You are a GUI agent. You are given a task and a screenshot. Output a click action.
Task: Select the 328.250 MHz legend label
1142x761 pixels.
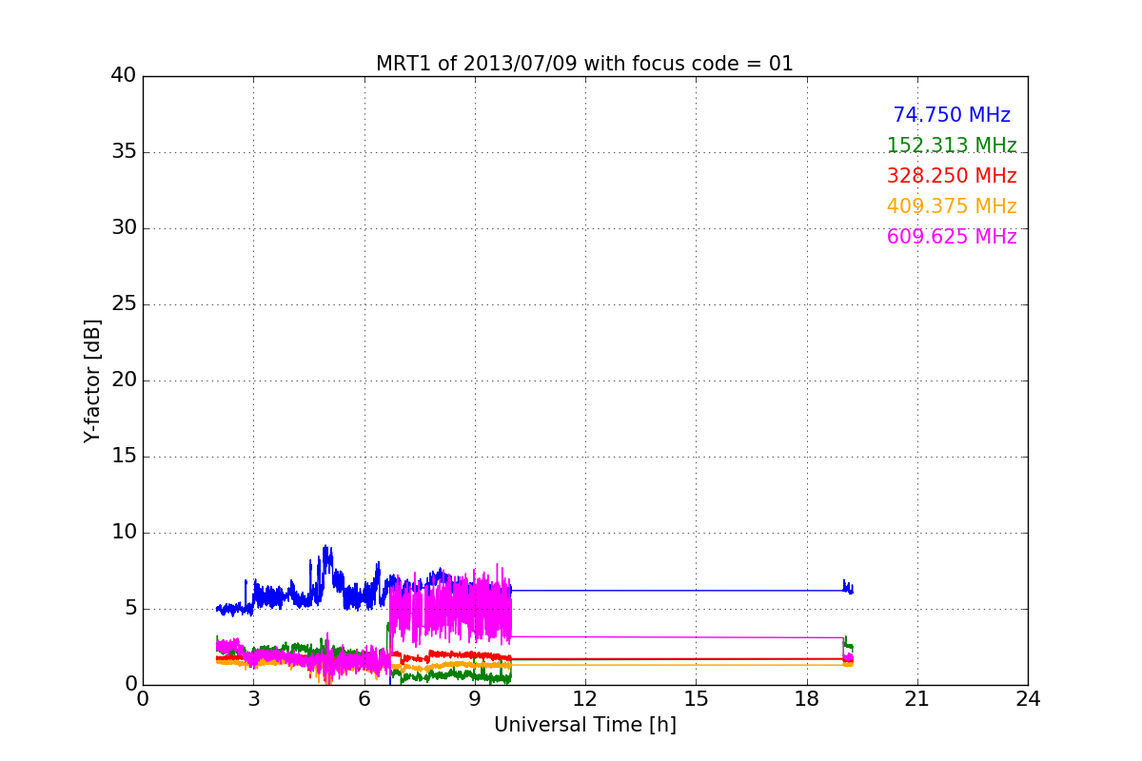(952, 176)
